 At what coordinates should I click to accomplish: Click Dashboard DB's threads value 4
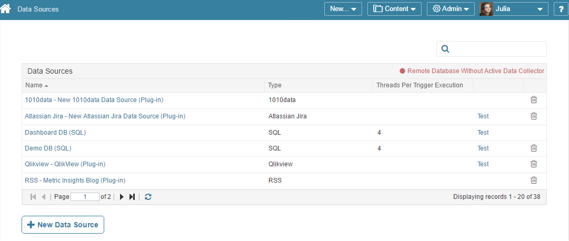pos(379,133)
